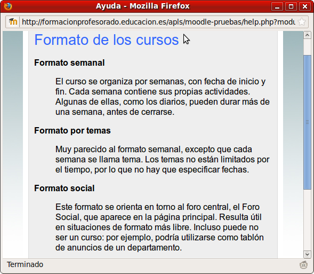This screenshot has width=314, height=274.
Task: Click the 'Formato social' heading
Action: pyautogui.click(x=65, y=189)
